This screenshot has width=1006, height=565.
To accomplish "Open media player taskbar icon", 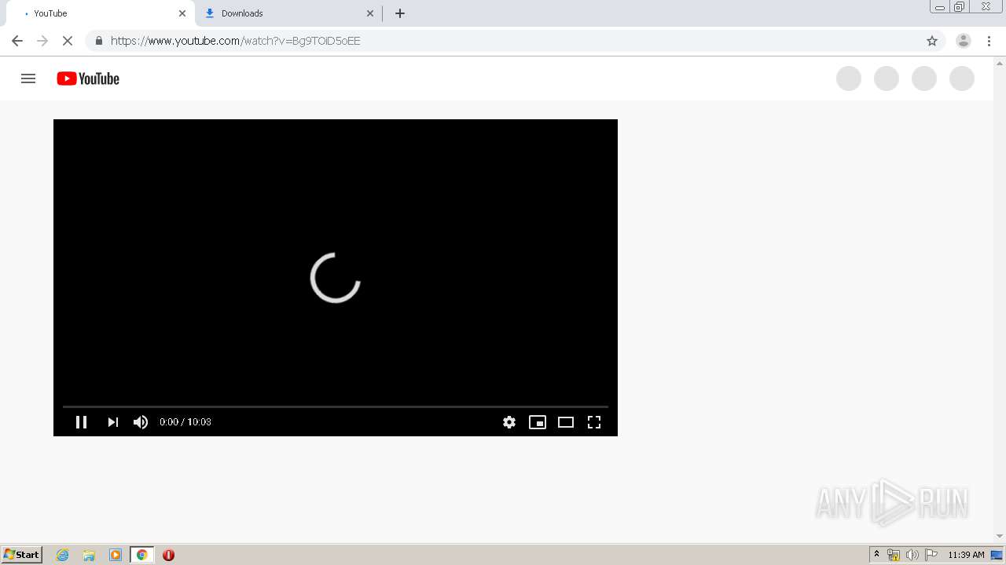I will (x=116, y=555).
